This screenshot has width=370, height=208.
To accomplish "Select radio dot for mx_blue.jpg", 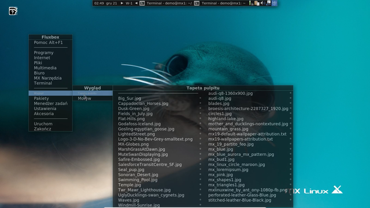I will [290, 148].
